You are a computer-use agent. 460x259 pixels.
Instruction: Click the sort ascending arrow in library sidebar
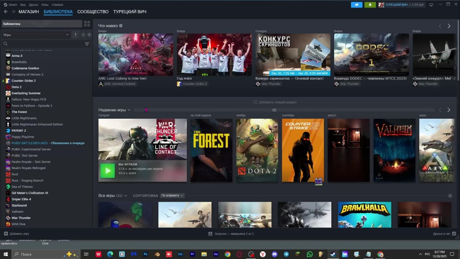pos(75,35)
